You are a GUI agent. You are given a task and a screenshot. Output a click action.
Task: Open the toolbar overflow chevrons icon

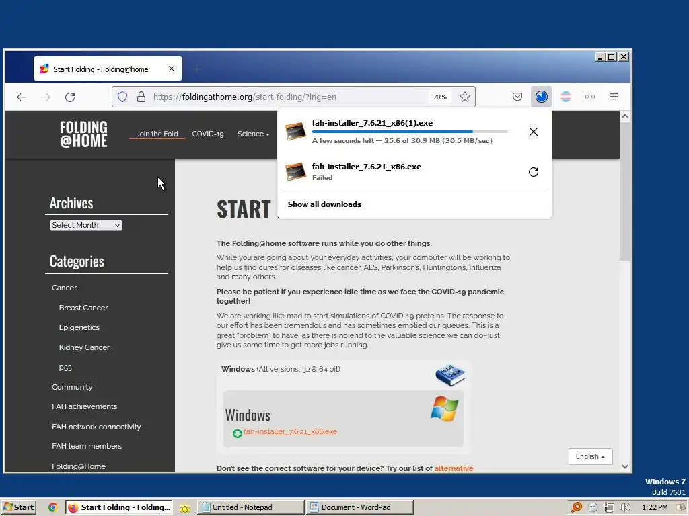[589, 97]
